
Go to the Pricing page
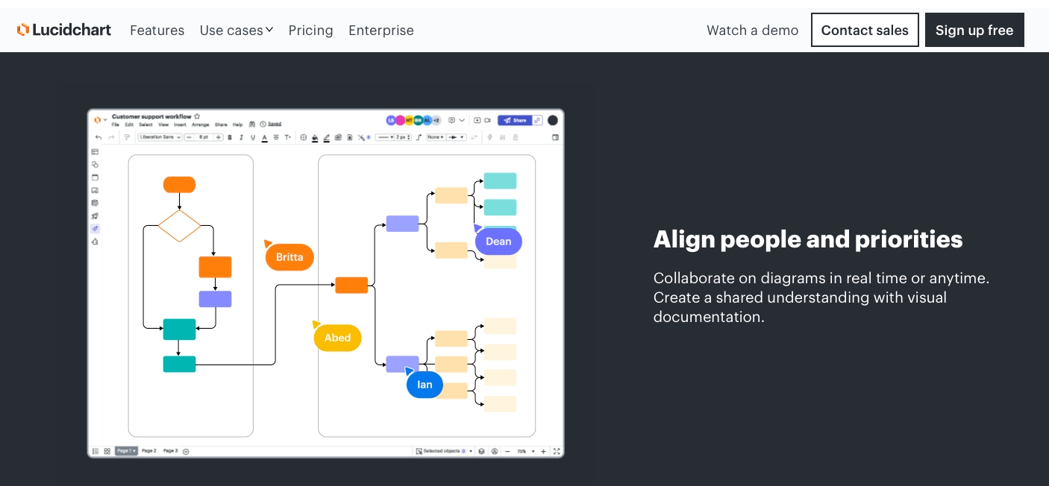click(x=310, y=31)
